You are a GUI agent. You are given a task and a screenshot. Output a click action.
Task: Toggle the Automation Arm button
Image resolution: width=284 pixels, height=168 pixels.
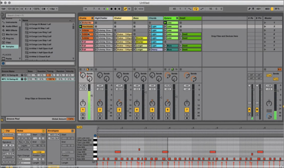tap(125, 9)
